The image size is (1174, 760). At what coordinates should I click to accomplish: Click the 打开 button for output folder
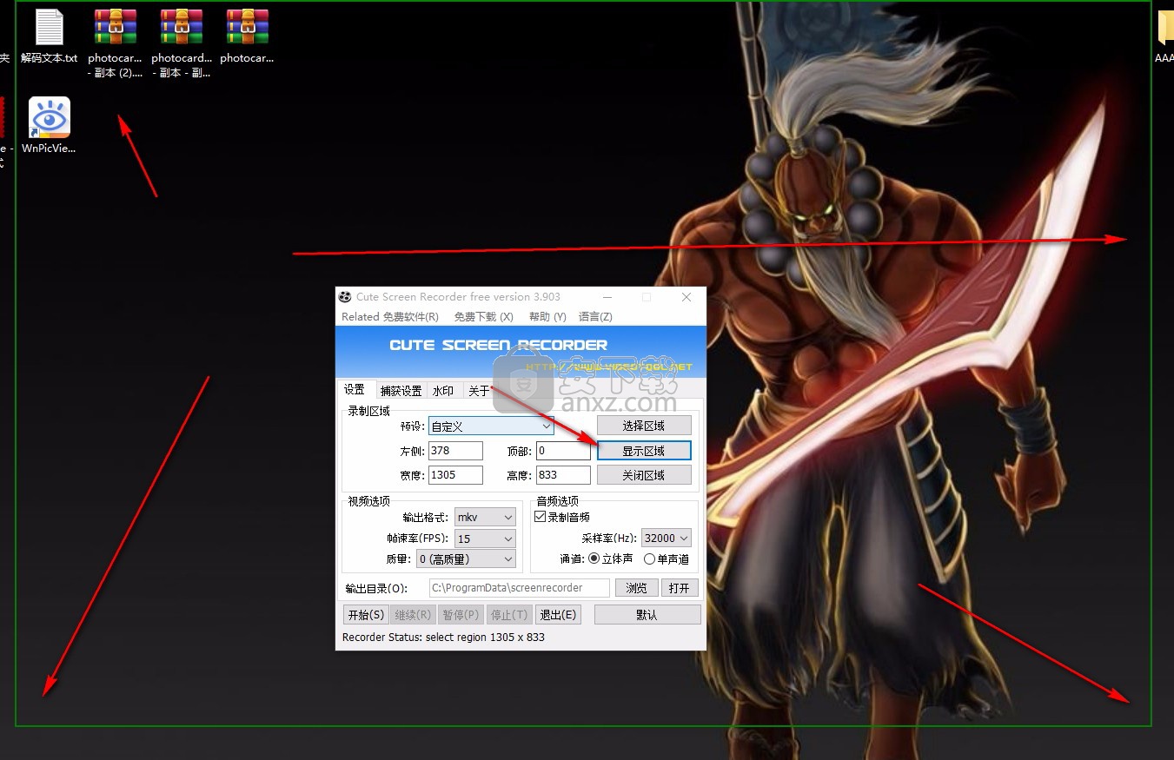pyautogui.click(x=680, y=588)
